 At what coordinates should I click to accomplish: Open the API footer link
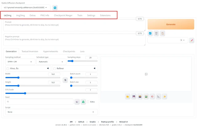[x=71, y=122]
